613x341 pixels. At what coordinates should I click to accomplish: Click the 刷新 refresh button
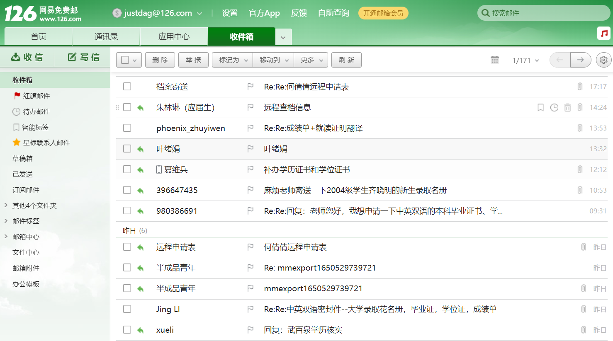[346, 60]
